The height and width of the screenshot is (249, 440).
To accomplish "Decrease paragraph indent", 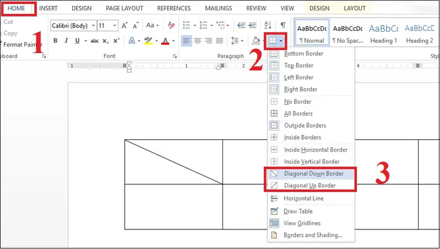I will [241, 26].
